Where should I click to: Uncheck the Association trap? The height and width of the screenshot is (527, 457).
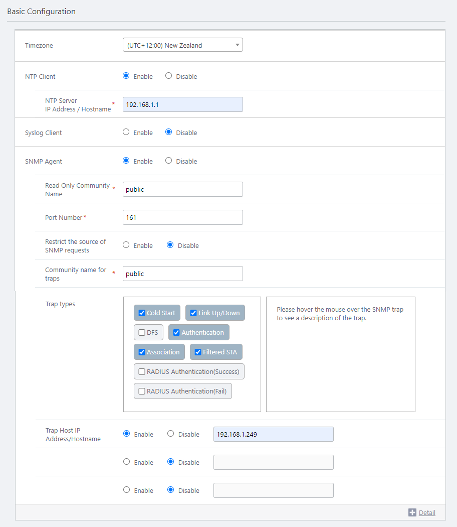coord(142,352)
